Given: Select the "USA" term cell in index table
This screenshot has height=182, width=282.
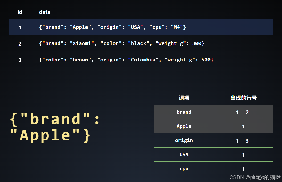Looking at the screenshot, I should click(184, 155).
